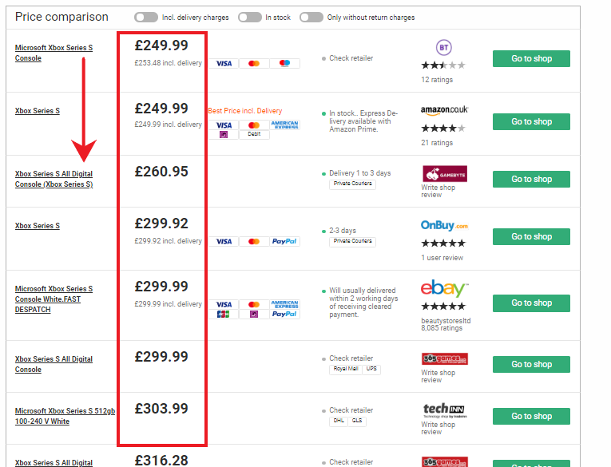Click the Gamebyte shop logo
The image size is (611, 467).
click(443, 173)
